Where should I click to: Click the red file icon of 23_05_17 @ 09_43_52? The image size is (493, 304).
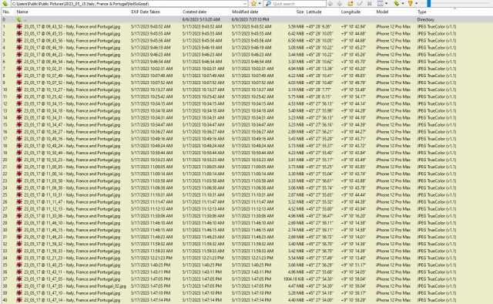point(19,26)
